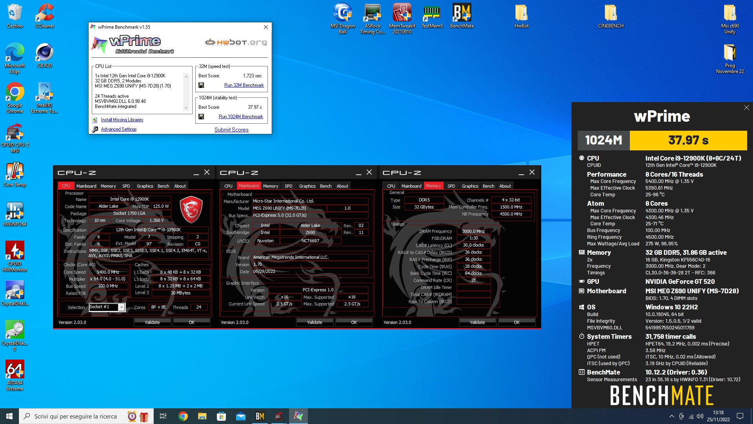Open AIDA64 Extreme desktop icon
Screen dimensions: 753x424
pos(15,375)
